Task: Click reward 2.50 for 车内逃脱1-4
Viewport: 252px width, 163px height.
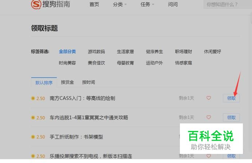Action: click(x=41, y=118)
